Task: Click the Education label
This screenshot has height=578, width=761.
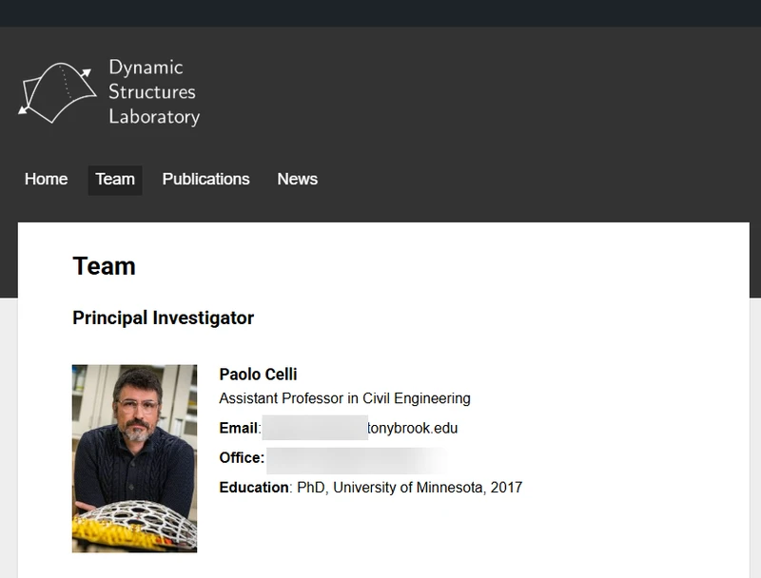Action: coord(254,488)
